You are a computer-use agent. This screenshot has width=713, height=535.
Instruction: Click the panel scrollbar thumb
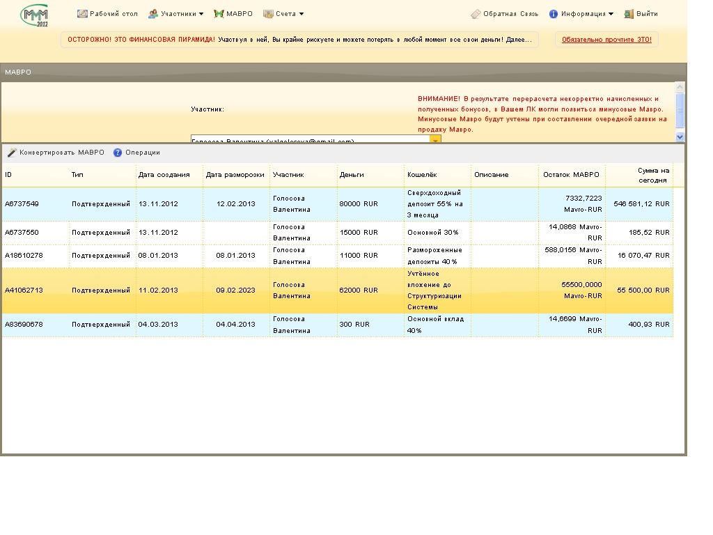(680, 110)
